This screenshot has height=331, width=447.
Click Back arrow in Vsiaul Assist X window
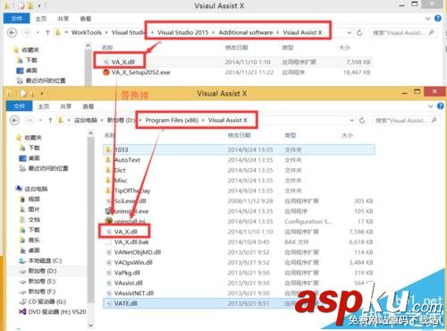pyautogui.click(x=13, y=32)
